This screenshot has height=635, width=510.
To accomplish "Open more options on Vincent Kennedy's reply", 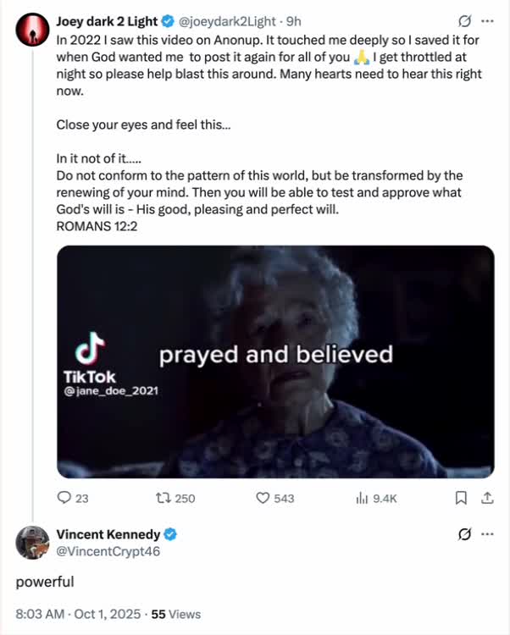I will tap(487, 535).
